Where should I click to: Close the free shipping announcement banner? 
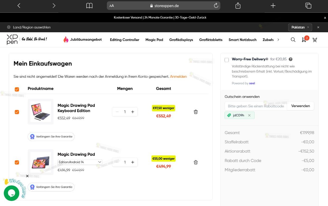click(x=325, y=18)
